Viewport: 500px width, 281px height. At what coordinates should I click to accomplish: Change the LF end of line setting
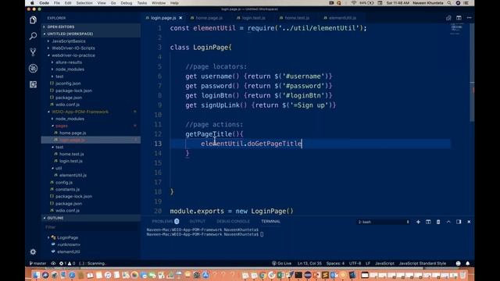coord(368,263)
